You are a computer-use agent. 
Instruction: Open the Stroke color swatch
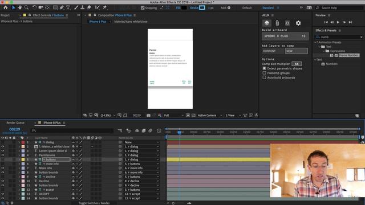point(202,7)
